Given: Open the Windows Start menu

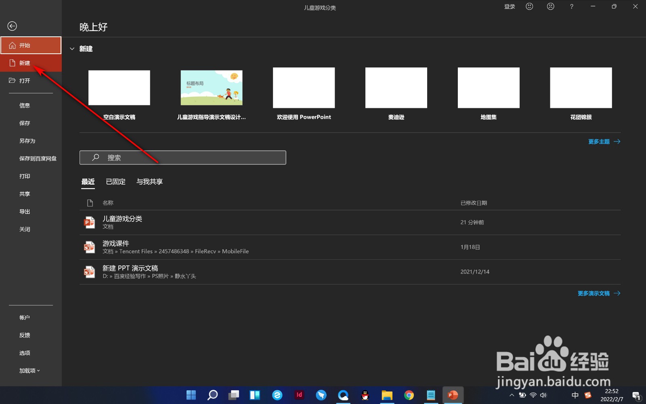Looking at the screenshot, I should tap(191, 395).
